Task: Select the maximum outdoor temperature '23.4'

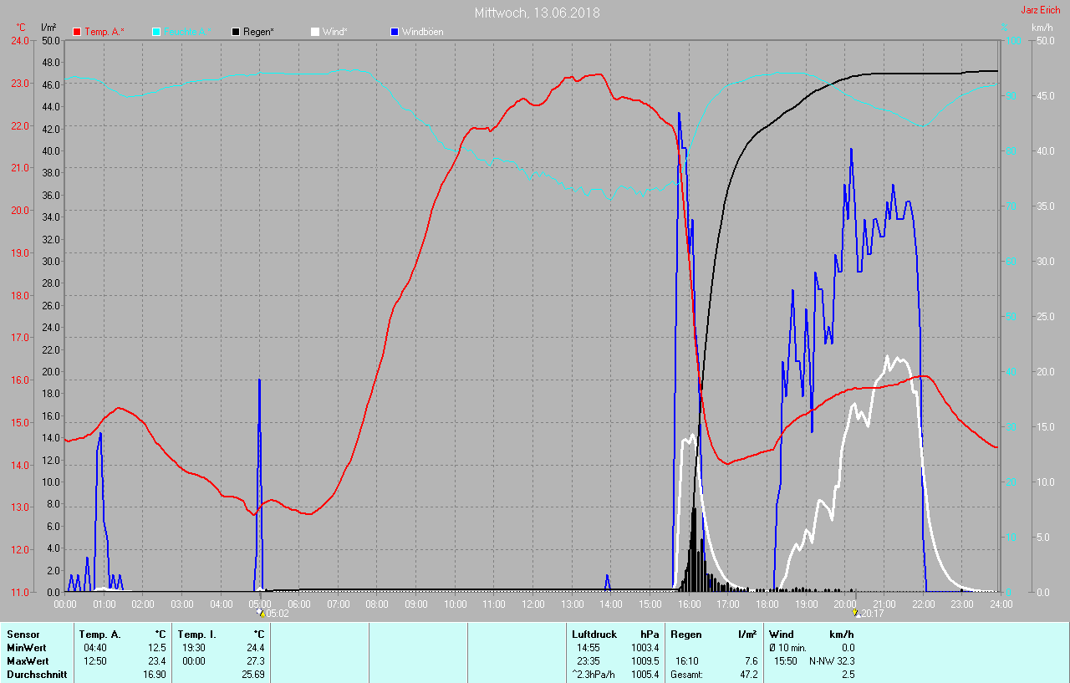Action: point(156,661)
